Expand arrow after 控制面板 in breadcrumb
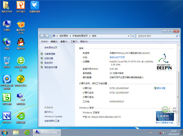Viewport: 183px width, 136px height. (70, 36)
